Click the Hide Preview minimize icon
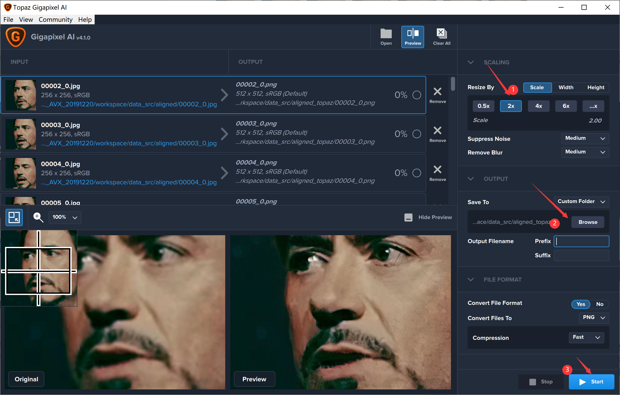Screen dimensions: 620x395 pyautogui.click(x=408, y=217)
